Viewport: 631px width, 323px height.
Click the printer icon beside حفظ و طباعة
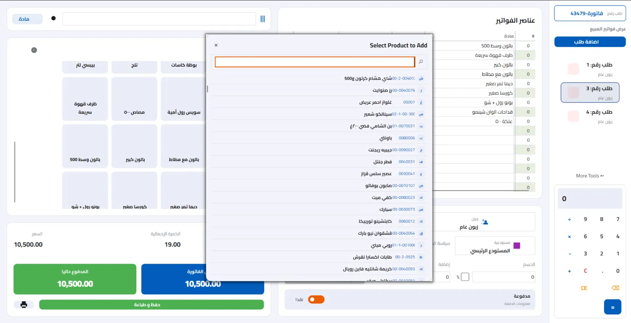tap(24, 304)
